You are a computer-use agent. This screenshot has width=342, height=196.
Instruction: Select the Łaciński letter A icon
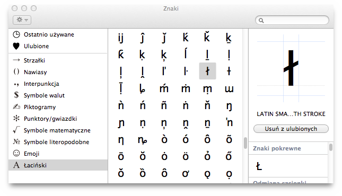coord(16,165)
